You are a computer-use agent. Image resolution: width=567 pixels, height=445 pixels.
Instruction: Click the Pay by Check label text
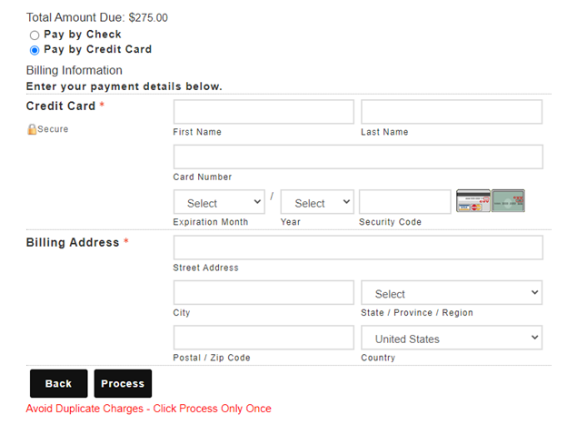[x=83, y=35]
